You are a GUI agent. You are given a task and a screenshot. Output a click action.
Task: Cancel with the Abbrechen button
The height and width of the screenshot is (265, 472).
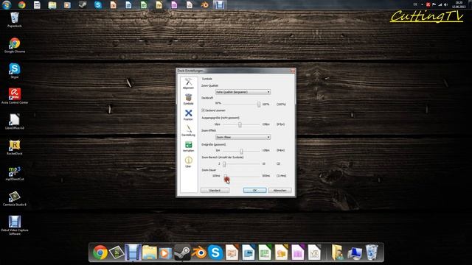(x=280, y=191)
